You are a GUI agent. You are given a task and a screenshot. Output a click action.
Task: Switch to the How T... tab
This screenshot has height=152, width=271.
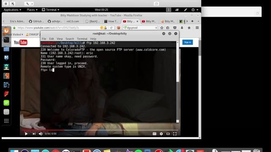point(111,22)
